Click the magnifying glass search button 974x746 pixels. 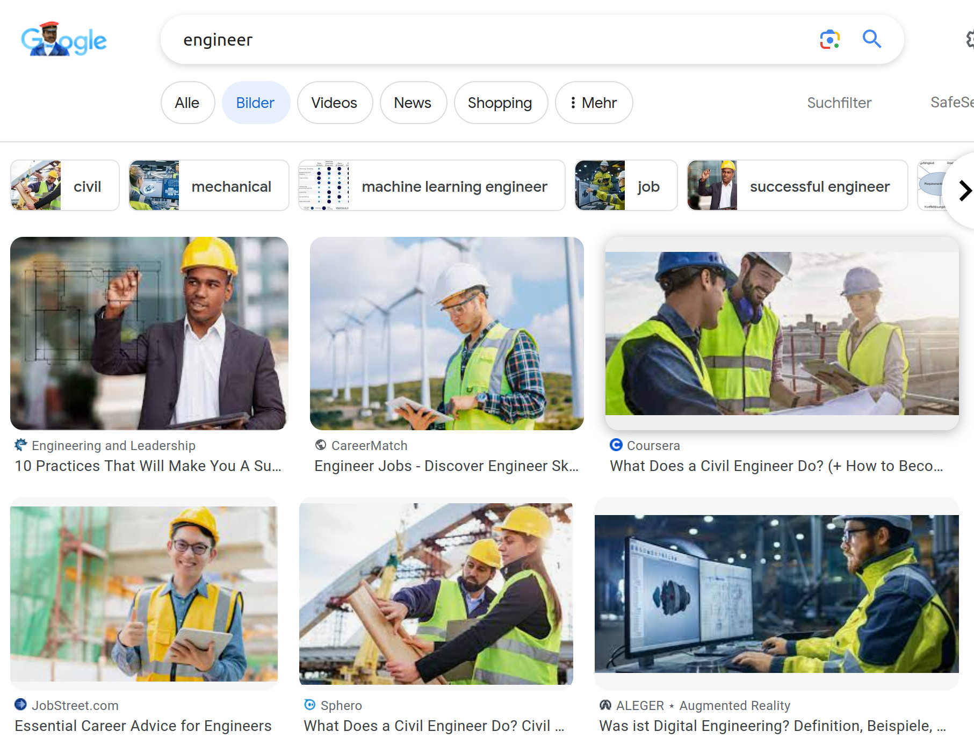pyautogui.click(x=871, y=40)
